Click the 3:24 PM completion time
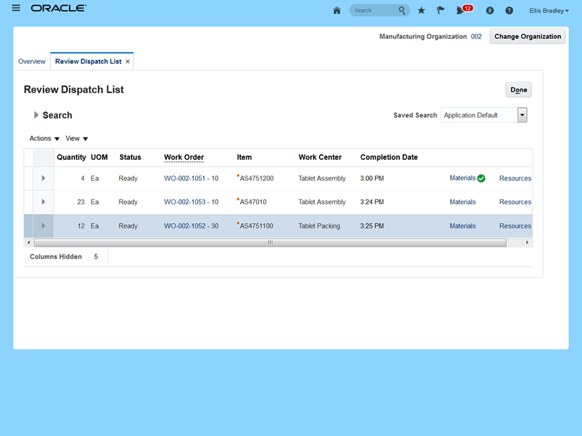This screenshot has width=582, height=436. (x=372, y=202)
